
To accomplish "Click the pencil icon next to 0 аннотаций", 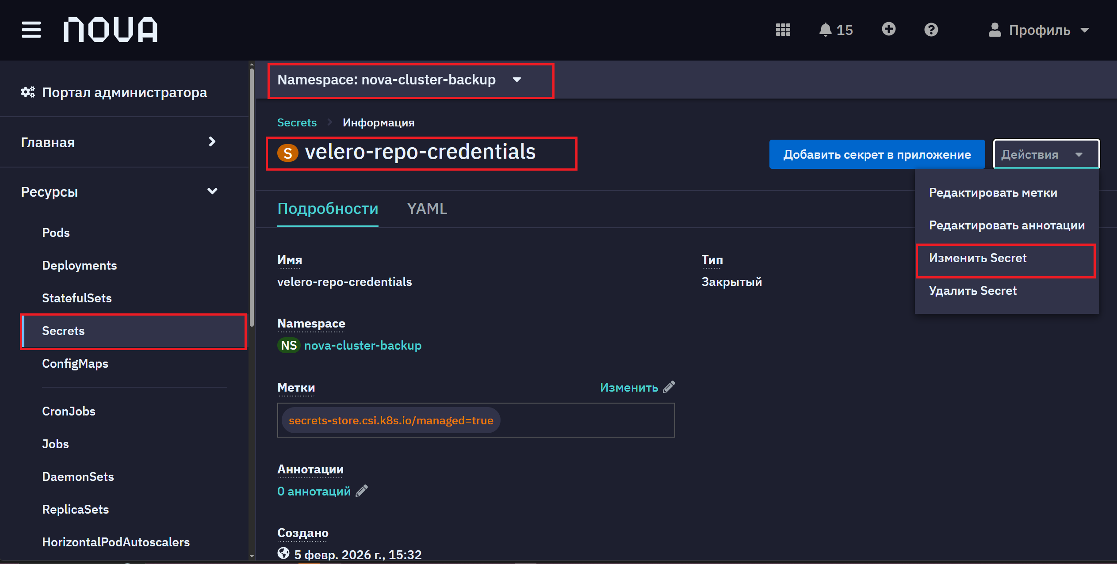I will pos(362,491).
